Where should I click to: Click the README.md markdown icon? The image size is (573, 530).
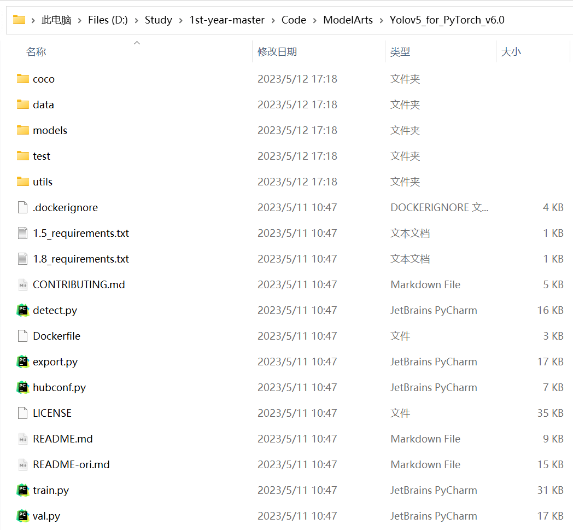[22, 439]
